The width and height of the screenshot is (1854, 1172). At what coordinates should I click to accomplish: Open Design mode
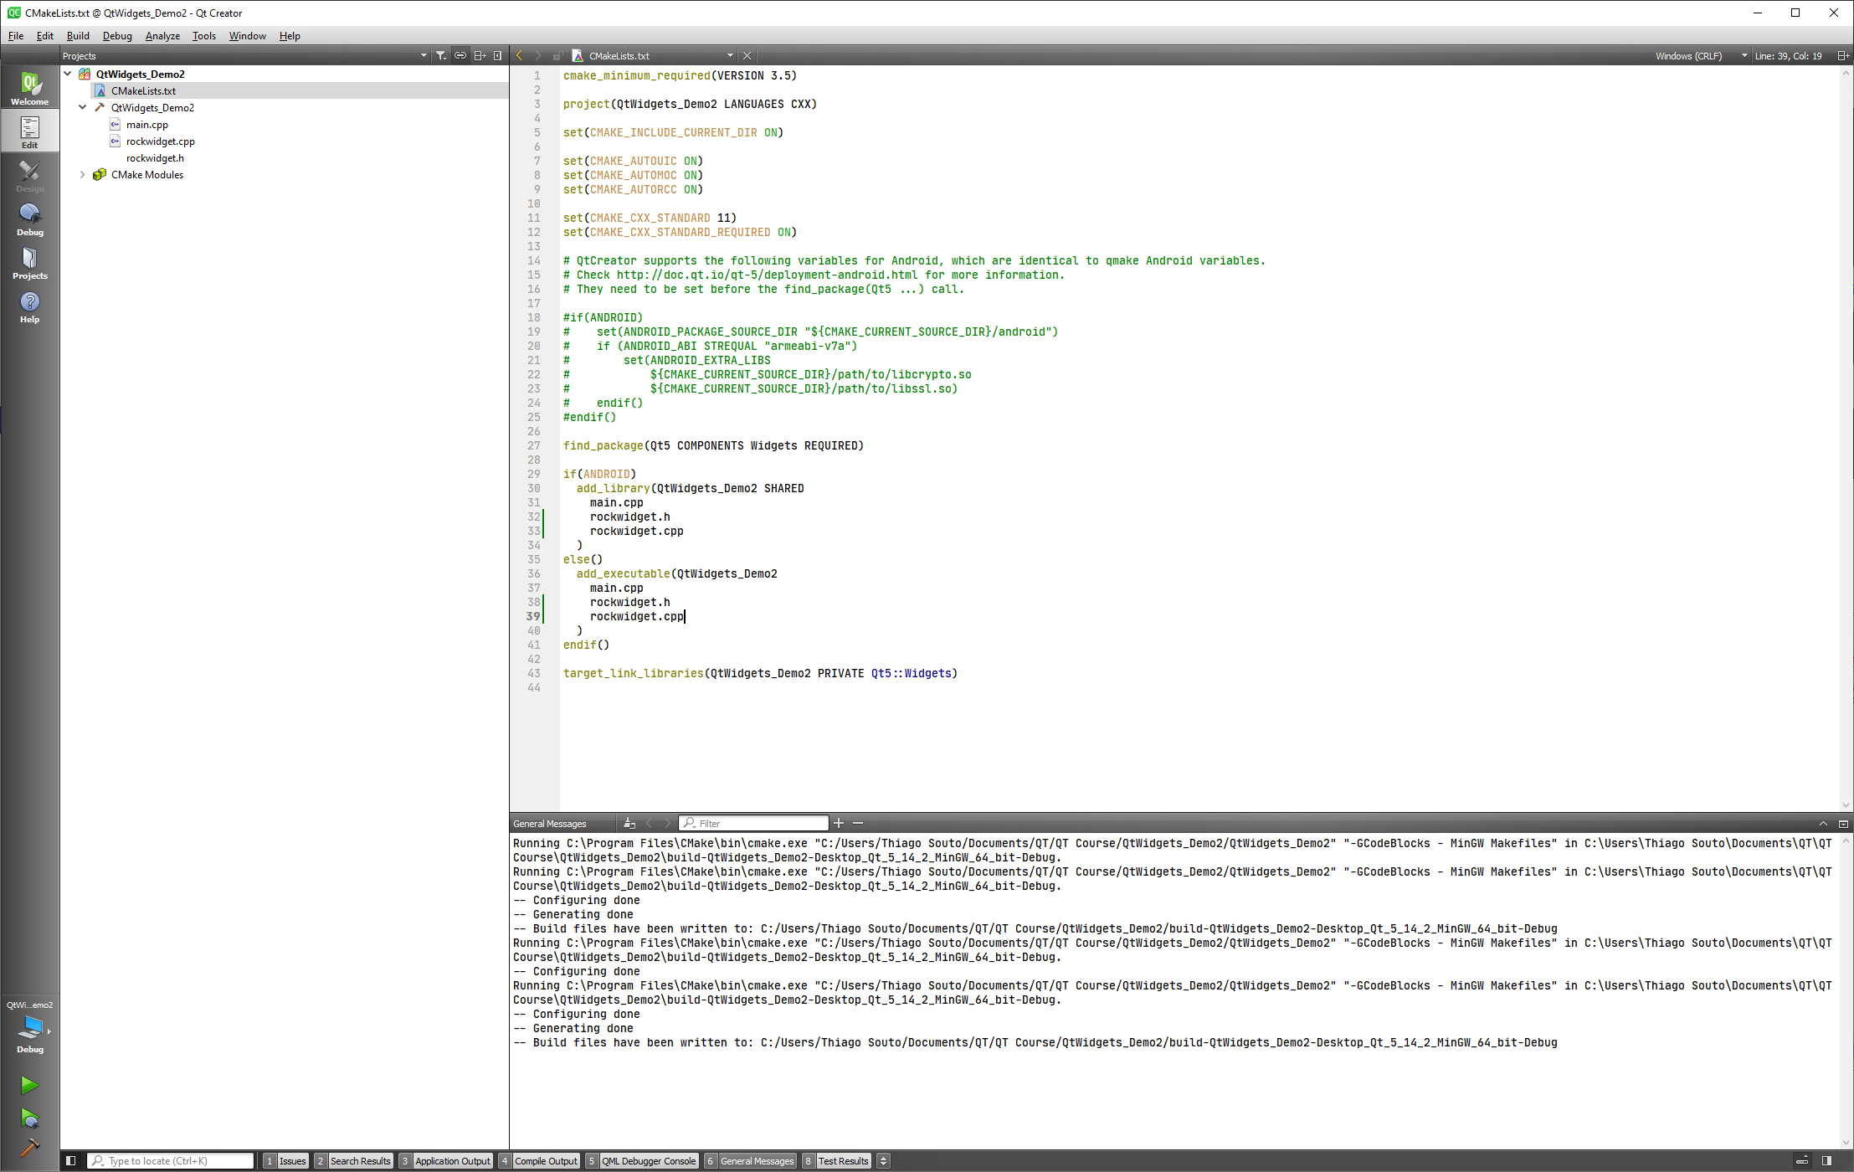29,175
